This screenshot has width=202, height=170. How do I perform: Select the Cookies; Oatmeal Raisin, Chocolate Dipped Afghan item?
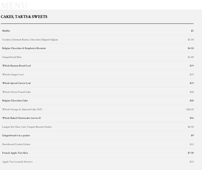click(30, 40)
